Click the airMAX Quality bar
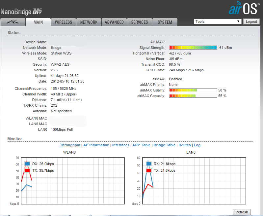Image resolution: width=263 pixels, height=216 pixels. (193, 90)
